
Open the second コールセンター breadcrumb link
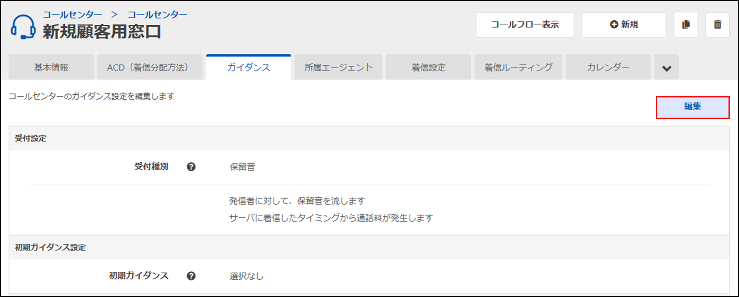pos(157,15)
